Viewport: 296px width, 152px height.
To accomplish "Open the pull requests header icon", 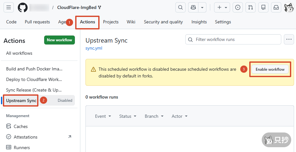I will point(251,7).
